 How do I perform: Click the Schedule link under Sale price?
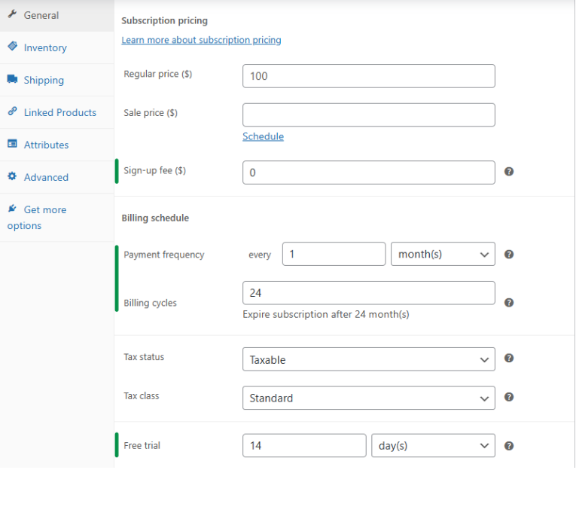tap(263, 136)
